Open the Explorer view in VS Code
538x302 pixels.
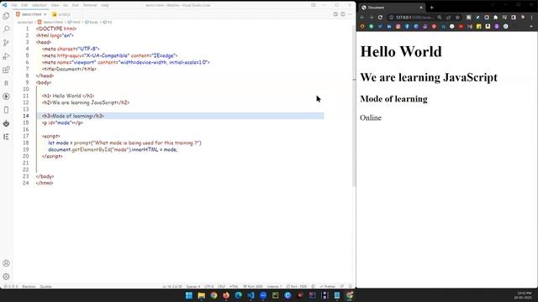(x=6, y=16)
